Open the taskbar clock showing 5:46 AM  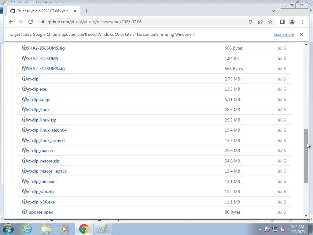[x=297, y=229]
